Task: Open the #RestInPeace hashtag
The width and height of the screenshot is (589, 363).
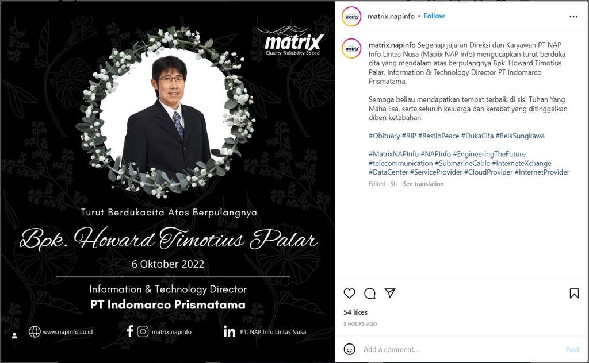Action: click(438, 136)
